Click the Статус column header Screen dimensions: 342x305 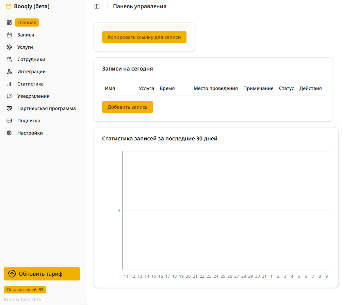[286, 88]
